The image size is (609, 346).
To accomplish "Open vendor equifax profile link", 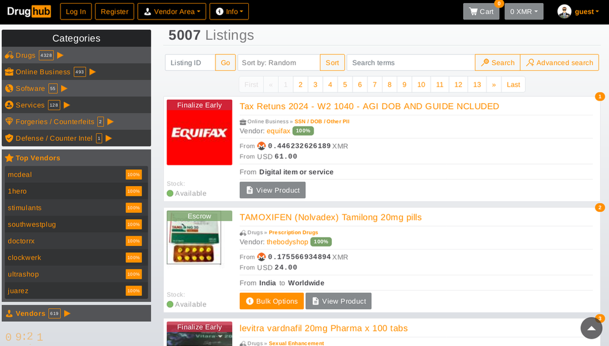I will coord(278,131).
